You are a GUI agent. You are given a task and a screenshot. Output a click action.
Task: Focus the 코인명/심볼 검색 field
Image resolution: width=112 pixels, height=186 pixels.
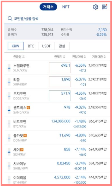pos(57,19)
